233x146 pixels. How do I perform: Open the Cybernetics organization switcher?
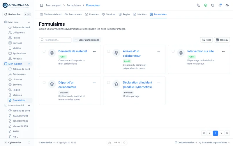pos(17,142)
